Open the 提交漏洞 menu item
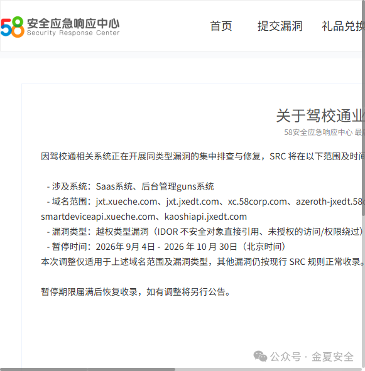 point(280,26)
